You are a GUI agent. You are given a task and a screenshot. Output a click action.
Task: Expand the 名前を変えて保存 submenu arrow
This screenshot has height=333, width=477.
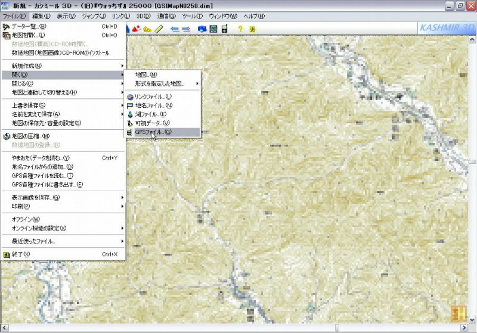click(x=122, y=114)
